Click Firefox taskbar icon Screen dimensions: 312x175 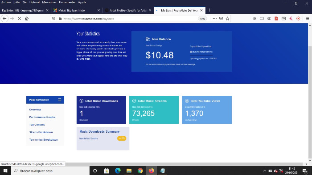click(151, 171)
